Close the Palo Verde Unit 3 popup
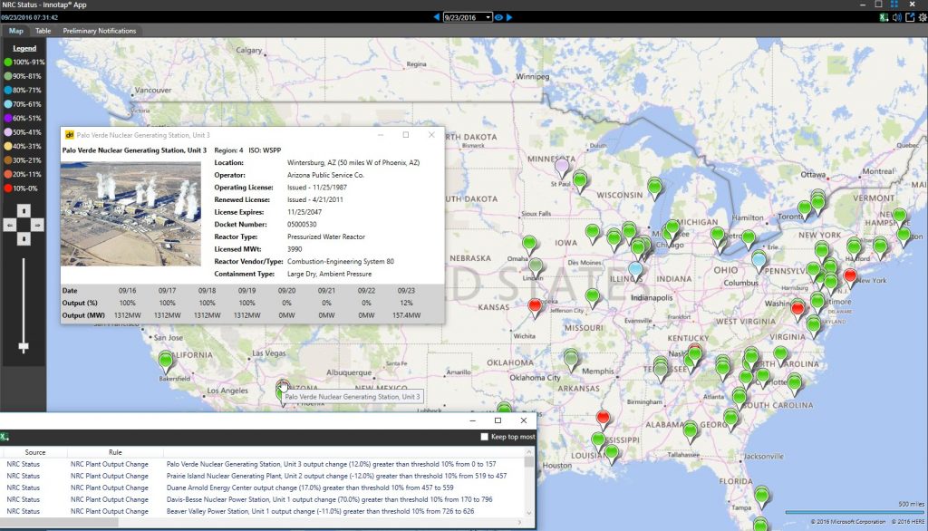The width and height of the screenshot is (928, 531). [x=431, y=135]
